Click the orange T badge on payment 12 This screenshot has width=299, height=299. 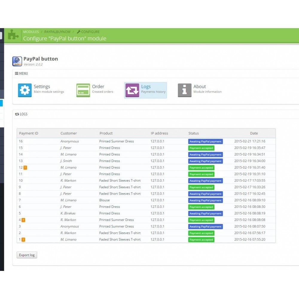click(25, 168)
